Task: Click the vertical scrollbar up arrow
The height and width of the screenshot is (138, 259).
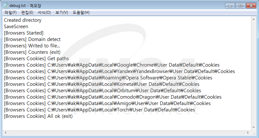Action: 254,19
